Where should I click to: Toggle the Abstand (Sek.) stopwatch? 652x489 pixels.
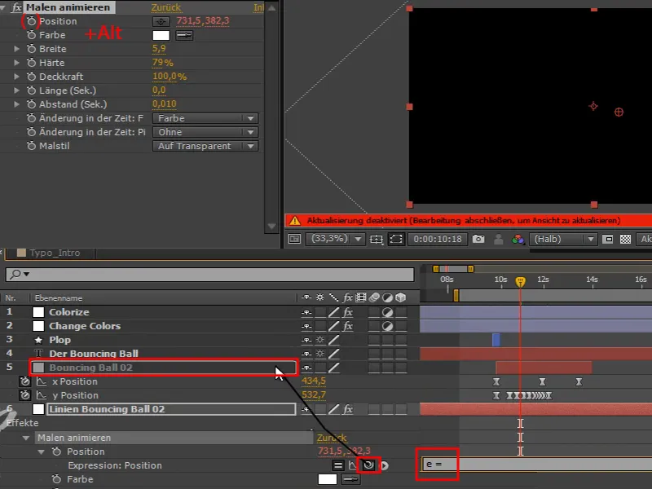click(31, 104)
